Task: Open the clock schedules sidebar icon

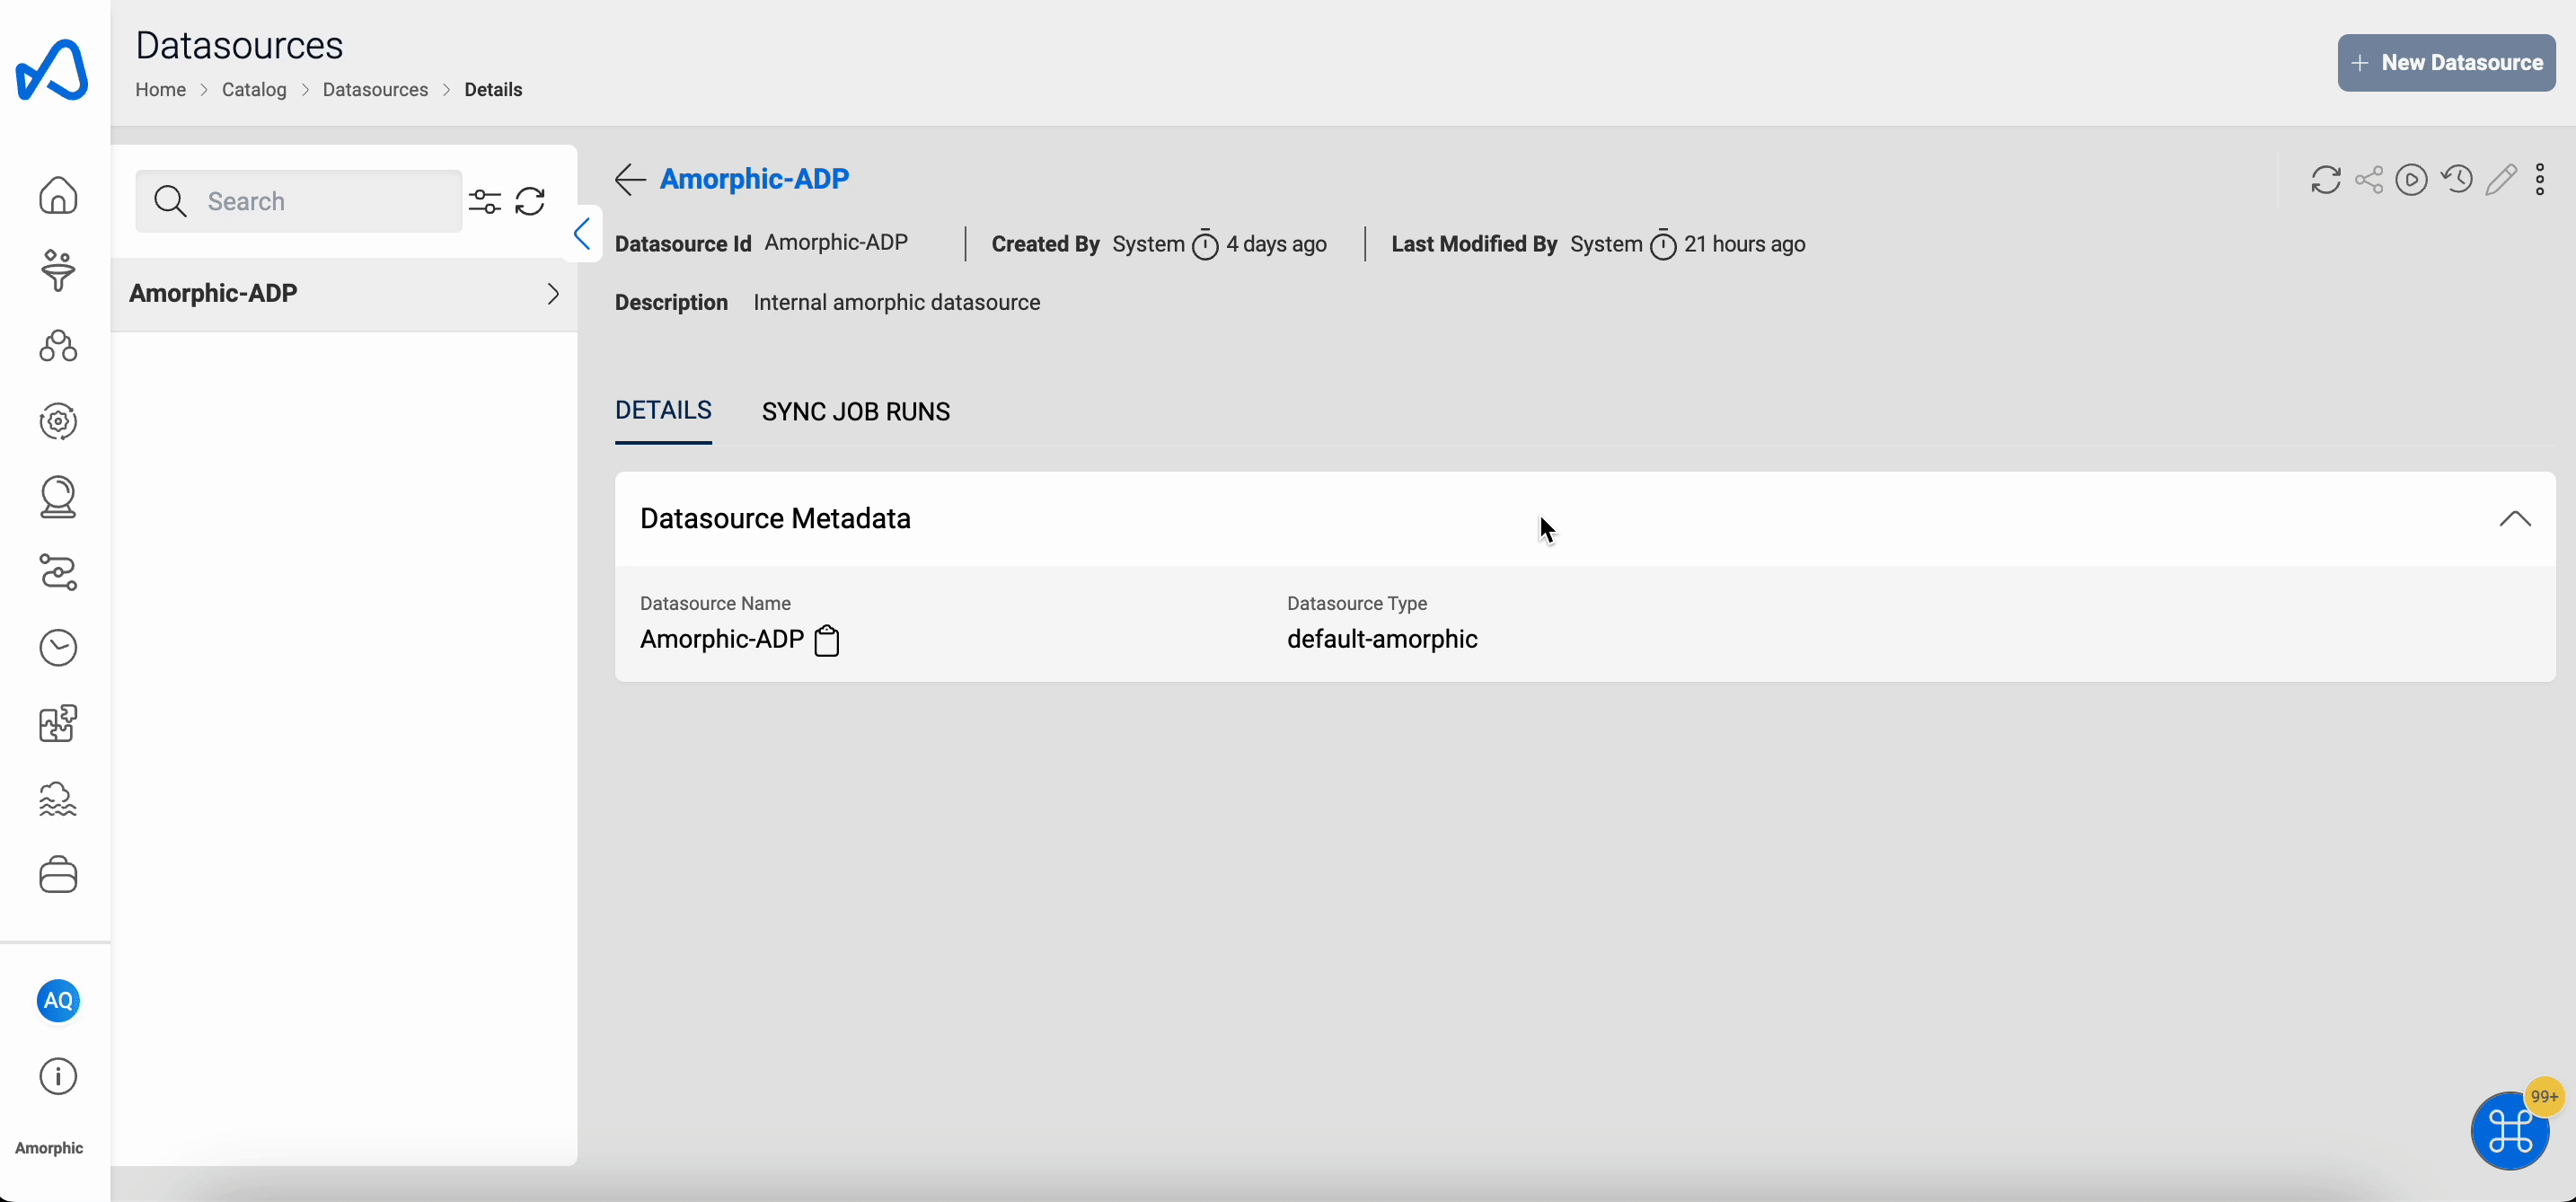Action: pos(58,648)
